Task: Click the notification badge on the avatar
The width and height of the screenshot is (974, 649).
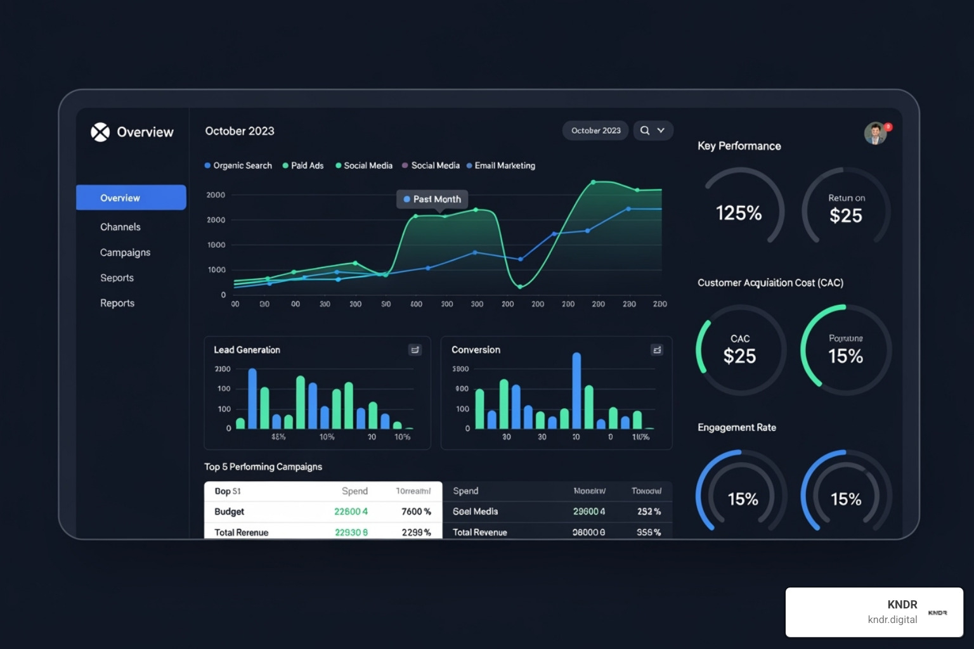Action: point(888,126)
